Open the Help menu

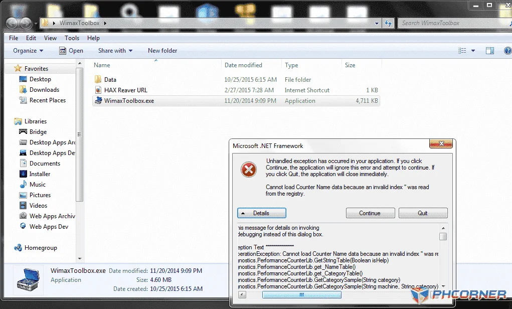(93, 38)
